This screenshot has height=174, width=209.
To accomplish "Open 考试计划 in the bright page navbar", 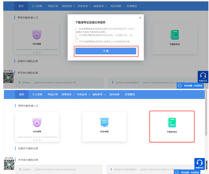I will click(53, 94).
